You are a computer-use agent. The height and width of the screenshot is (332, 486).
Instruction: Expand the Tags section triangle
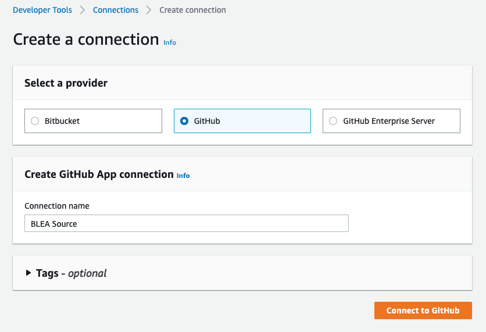tap(28, 273)
